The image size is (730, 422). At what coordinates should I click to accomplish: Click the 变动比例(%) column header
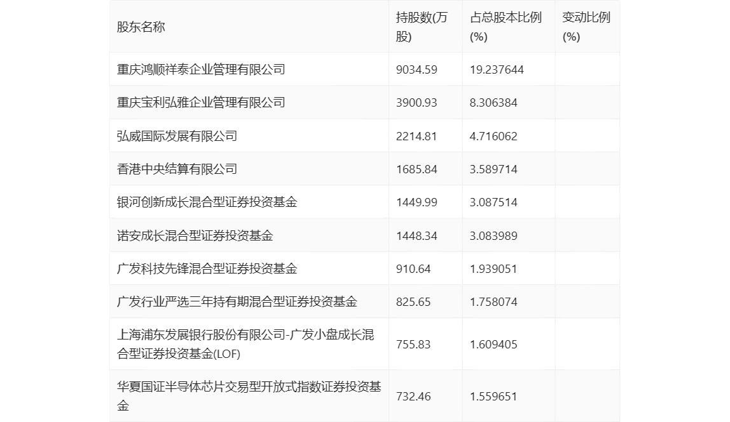(586, 27)
